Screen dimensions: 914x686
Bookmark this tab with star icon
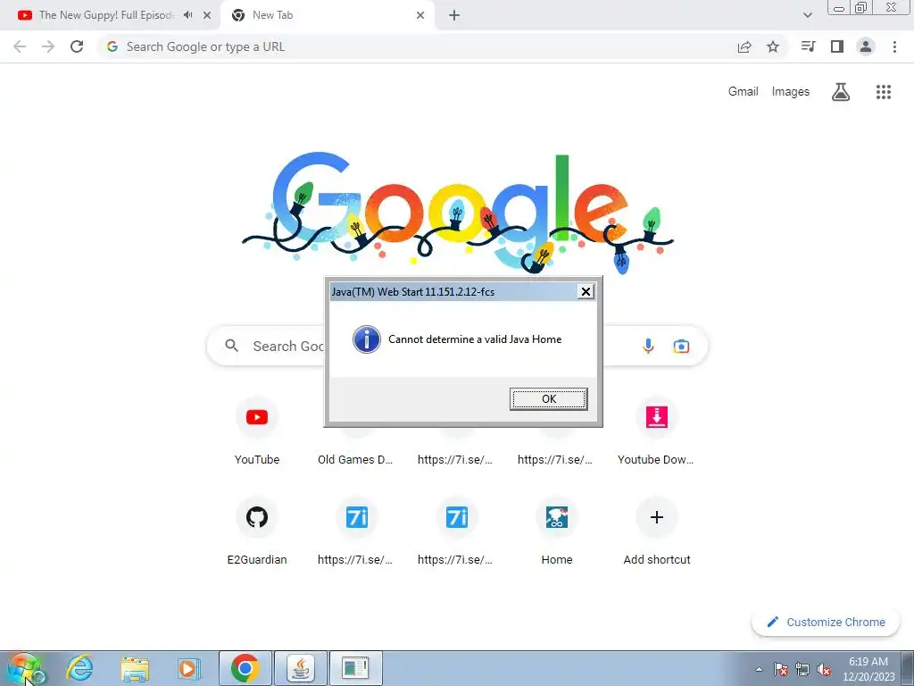click(773, 46)
